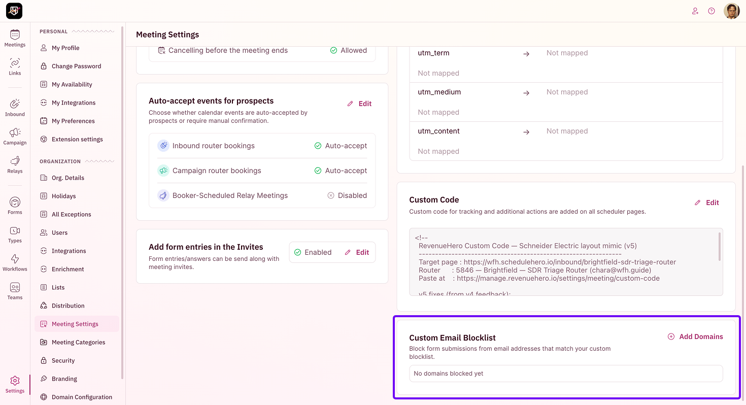746x405 pixels.
Task: Open Teams section in left rail
Action: click(x=15, y=291)
